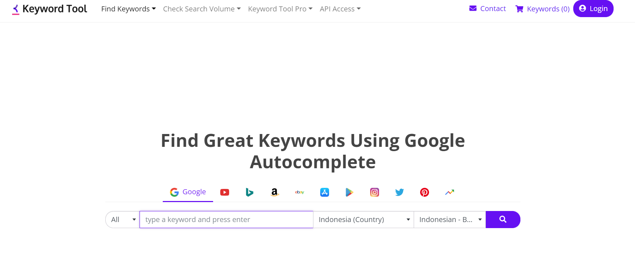This screenshot has width=635, height=278.
Task: Switch to the Twitter keyword tab
Action: [x=399, y=192]
